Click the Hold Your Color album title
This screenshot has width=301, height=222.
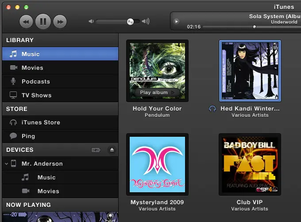(157, 109)
